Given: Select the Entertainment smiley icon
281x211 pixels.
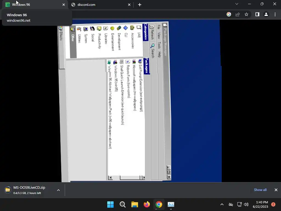Looking at the screenshot, I should (x=112, y=28).
